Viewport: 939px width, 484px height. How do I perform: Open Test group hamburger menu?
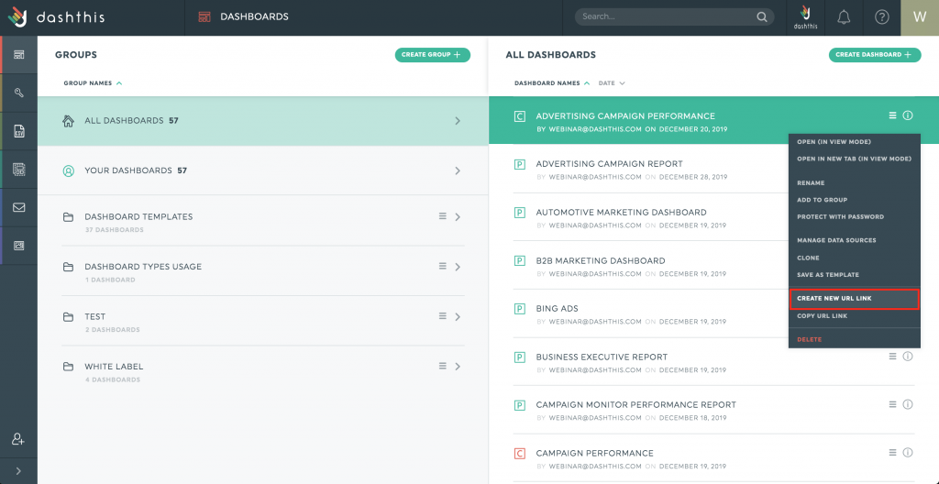click(443, 315)
